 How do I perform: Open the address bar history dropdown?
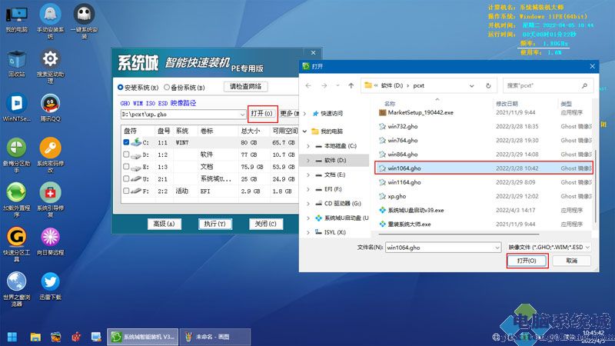(x=472, y=85)
